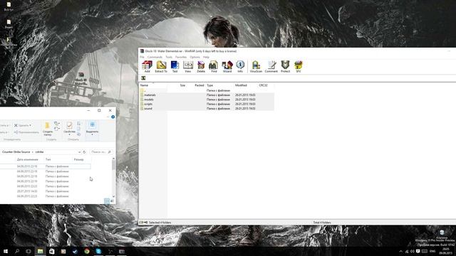The height and width of the screenshot is (256, 456).
Task: Open the Options menu
Action: [x=195, y=57]
